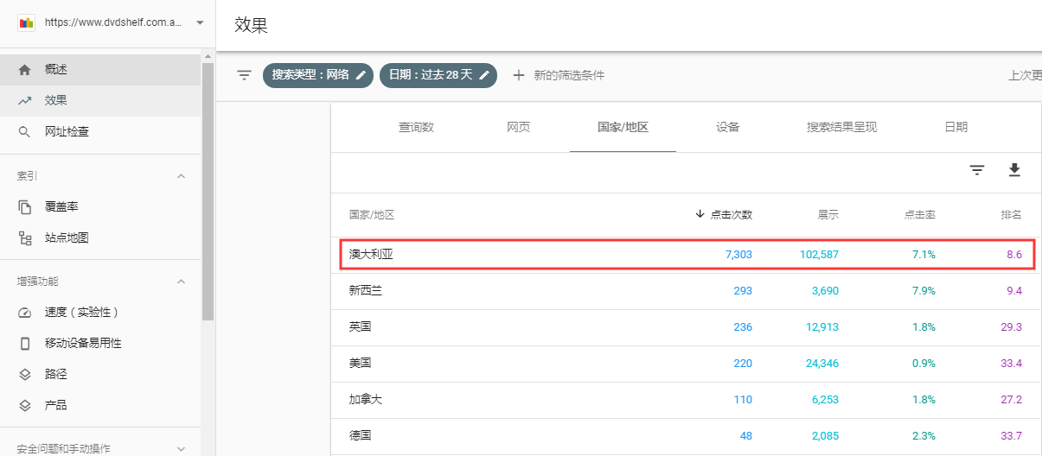This screenshot has width=1042, height=456.
Task: Open 移动设备易用性 report
Action: pos(100,344)
